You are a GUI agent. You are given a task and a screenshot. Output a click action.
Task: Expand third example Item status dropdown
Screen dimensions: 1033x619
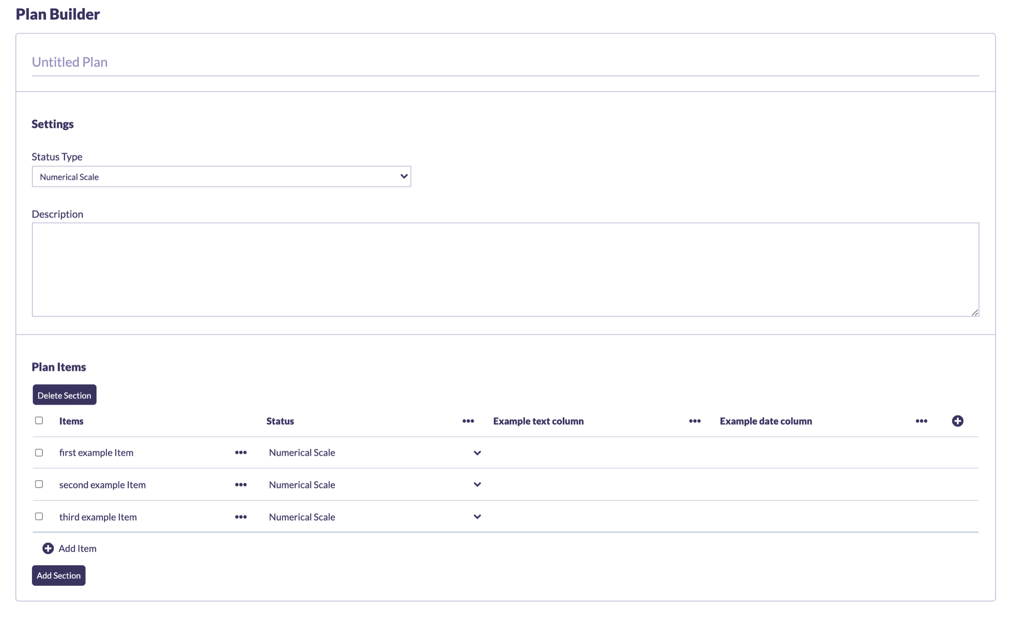click(x=477, y=517)
